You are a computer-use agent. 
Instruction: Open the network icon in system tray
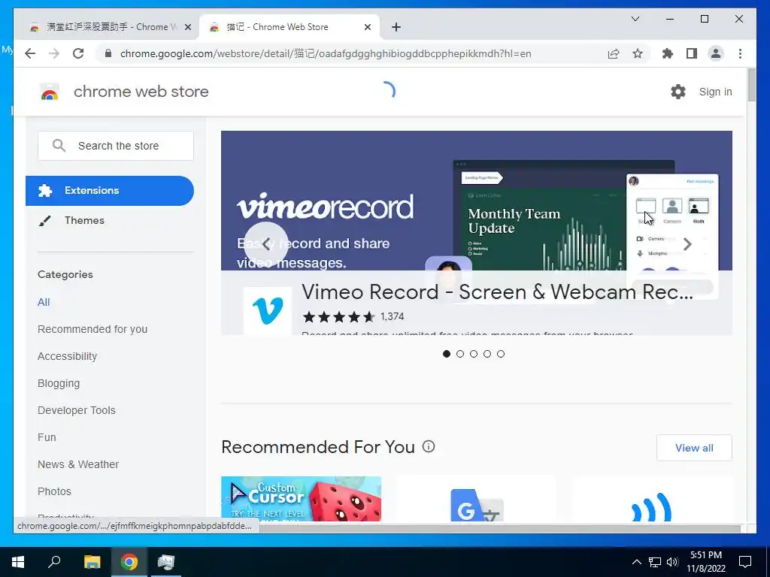click(x=655, y=562)
